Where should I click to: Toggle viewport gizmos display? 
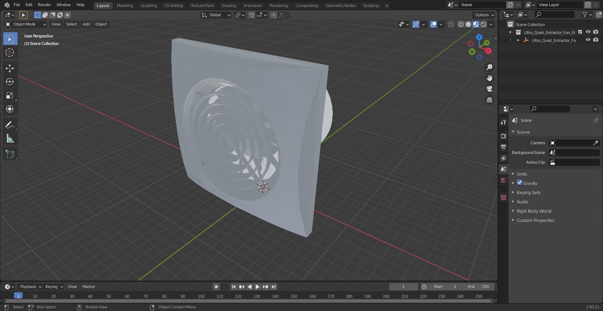click(x=416, y=24)
